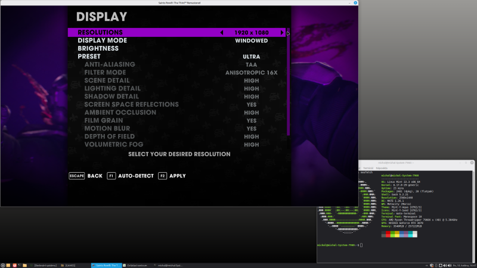Open the orange folder launcher beside the menu icon
The image size is (477, 268).
point(8,265)
